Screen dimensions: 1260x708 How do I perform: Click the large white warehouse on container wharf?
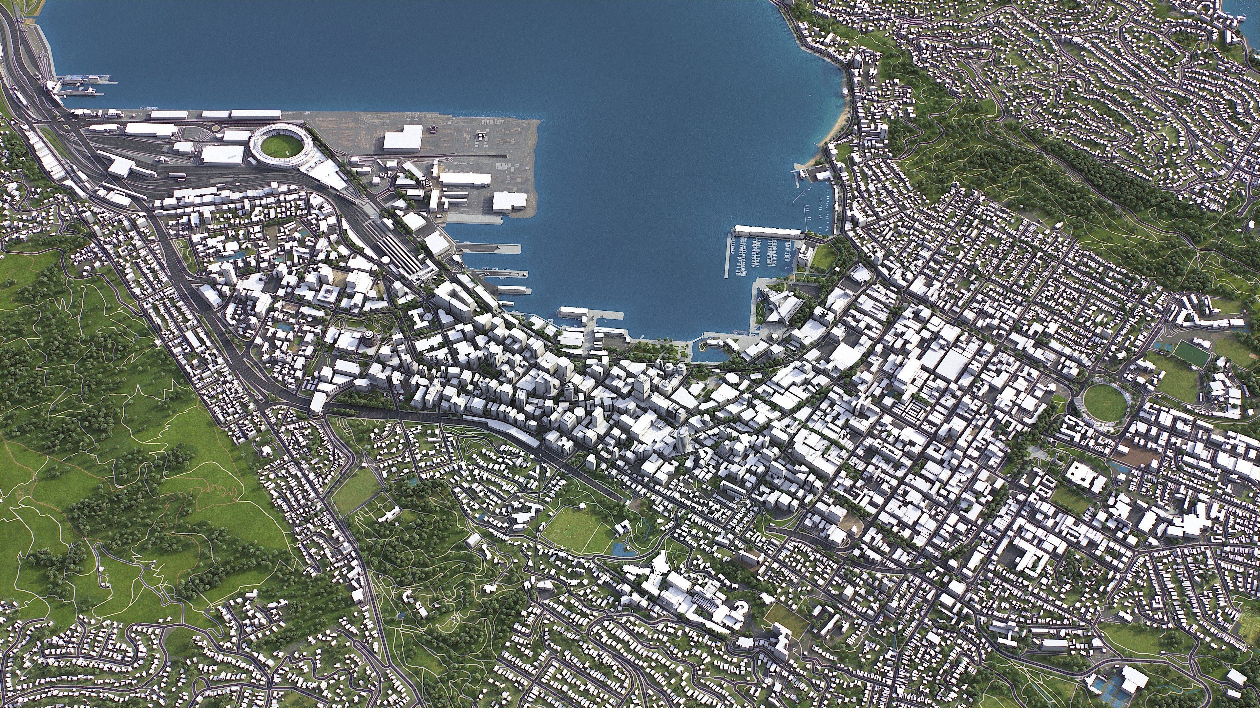click(403, 138)
